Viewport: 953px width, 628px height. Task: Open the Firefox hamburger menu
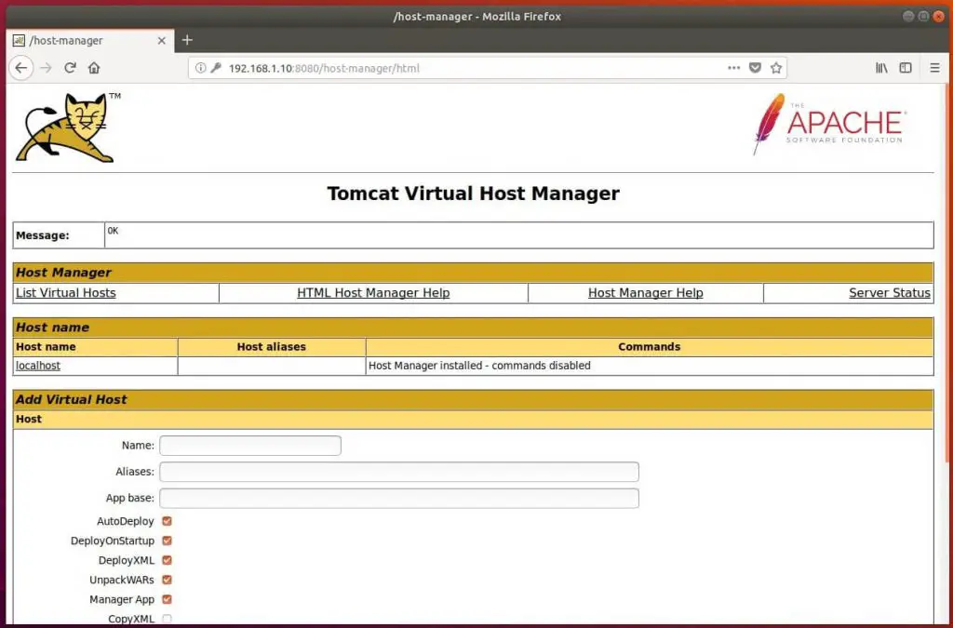(x=934, y=68)
